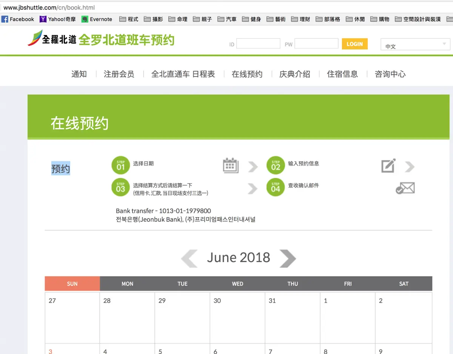The height and width of the screenshot is (354, 453).
Task: Click the calendar icon beside Step 01
Action: coord(231,166)
